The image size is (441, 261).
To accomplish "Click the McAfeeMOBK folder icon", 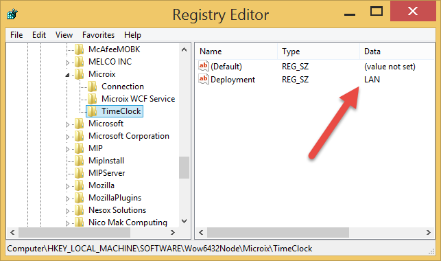I will click(80, 49).
